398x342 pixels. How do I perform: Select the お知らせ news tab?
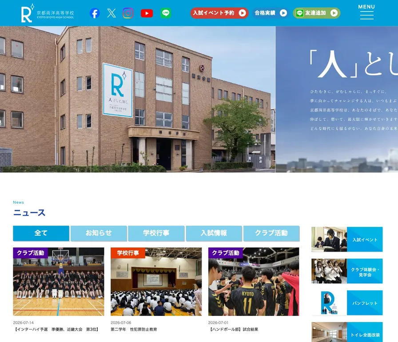click(99, 233)
